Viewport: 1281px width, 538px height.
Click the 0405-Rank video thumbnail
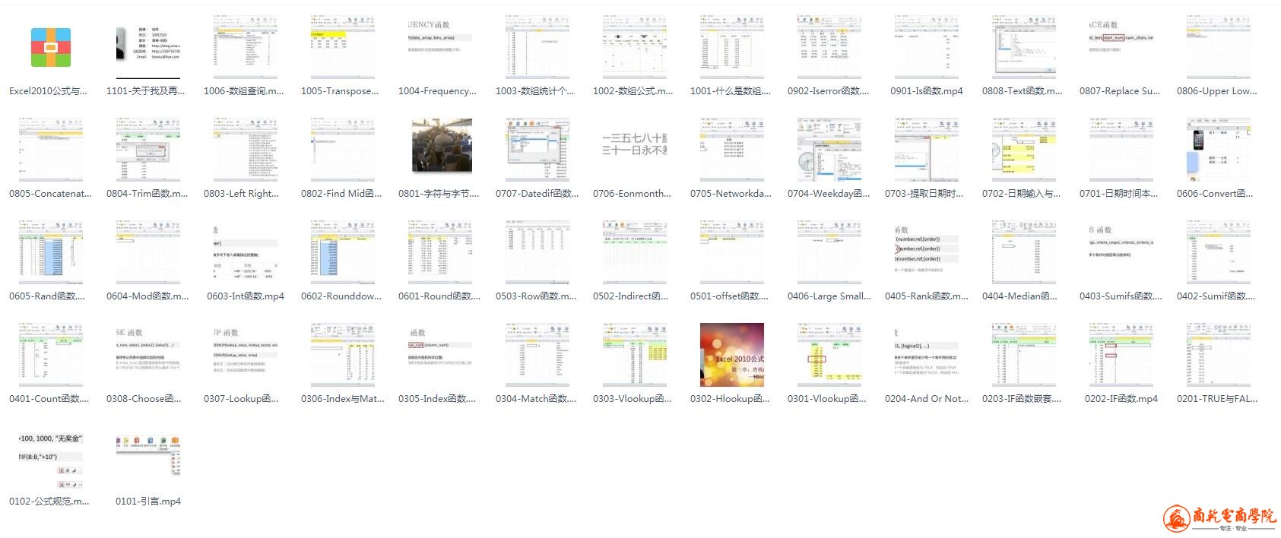[926, 252]
